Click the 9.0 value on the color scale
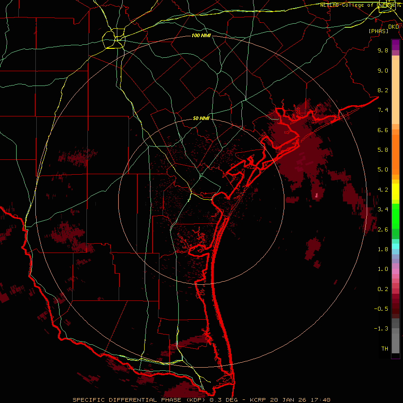This screenshot has height=403, width=403. pos(383,70)
